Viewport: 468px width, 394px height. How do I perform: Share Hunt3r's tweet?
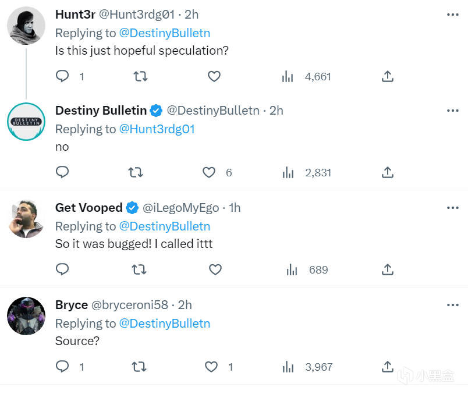(x=388, y=76)
